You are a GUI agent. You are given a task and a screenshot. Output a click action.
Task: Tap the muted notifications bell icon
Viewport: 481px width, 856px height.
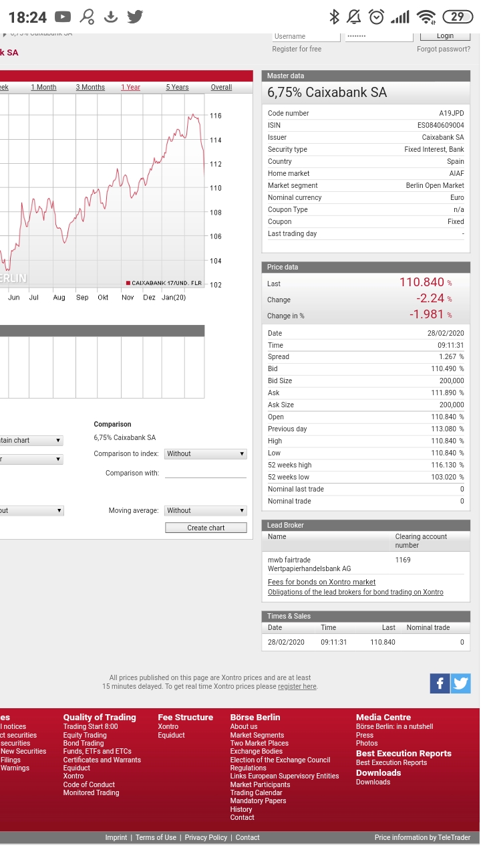pos(355,17)
